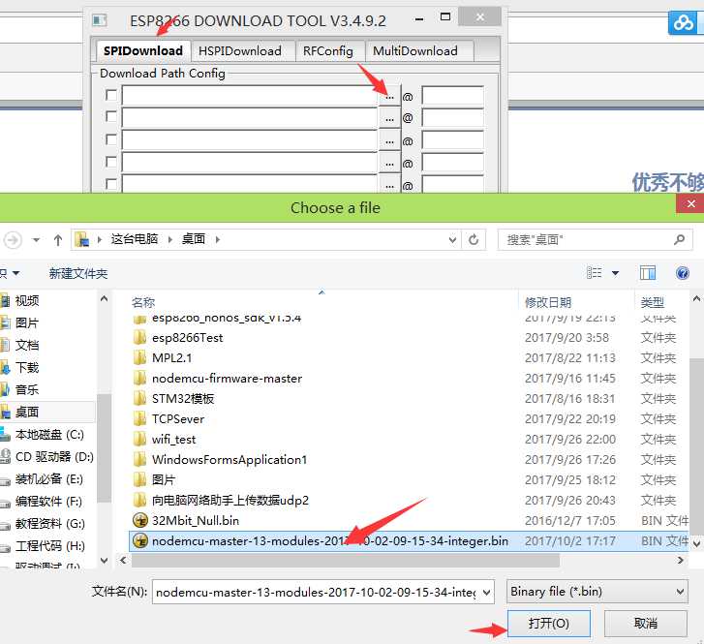Viewport: 704px width, 644px height.
Task: Select 教程资料 (G:) drive
Action: point(49,523)
